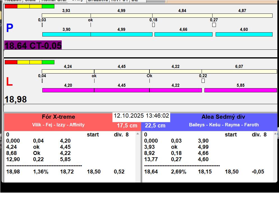Click the purple 18,64 CT-0,05 result label

click(33, 45)
